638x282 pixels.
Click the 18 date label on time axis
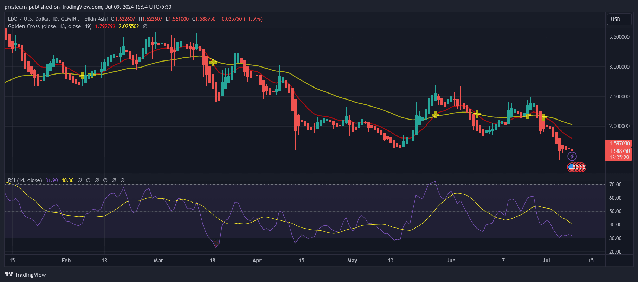213,261
